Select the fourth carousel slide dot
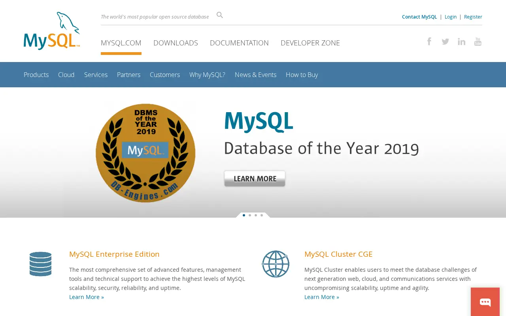 coord(262,215)
